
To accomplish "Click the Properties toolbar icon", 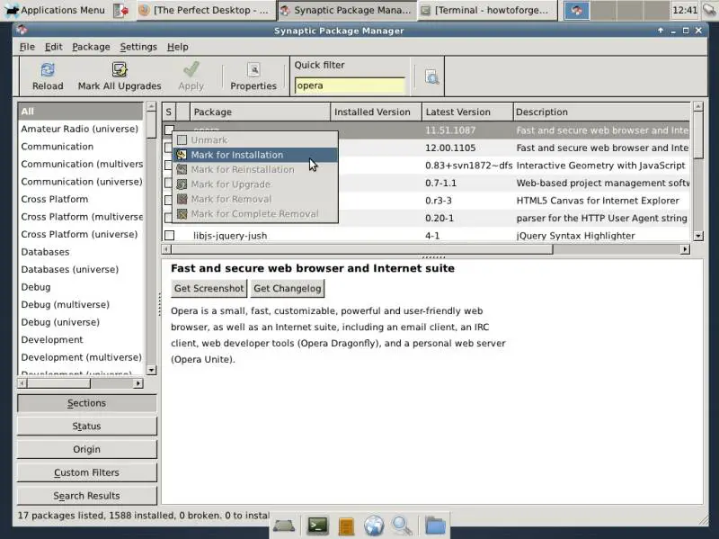I will (253, 70).
